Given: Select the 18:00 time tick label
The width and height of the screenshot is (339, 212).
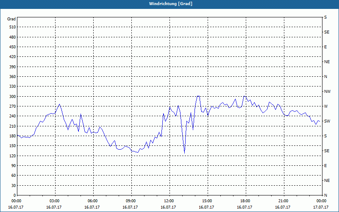Looking at the screenshot, I should click(x=245, y=201).
